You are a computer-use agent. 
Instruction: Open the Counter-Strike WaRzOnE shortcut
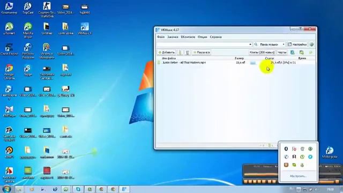(x=47, y=10)
